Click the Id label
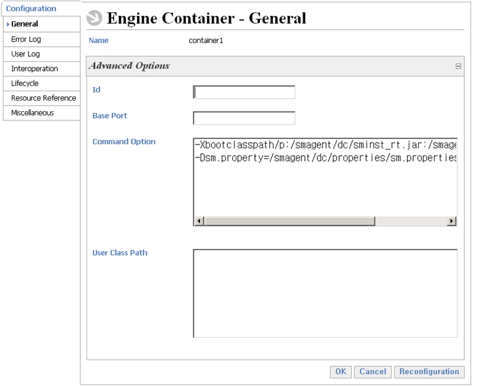The image size is (494, 386). 96,90
